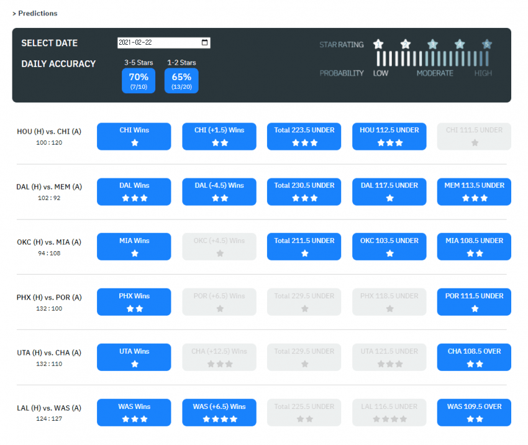Click the fifth star in star rating legend

[x=487, y=44]
